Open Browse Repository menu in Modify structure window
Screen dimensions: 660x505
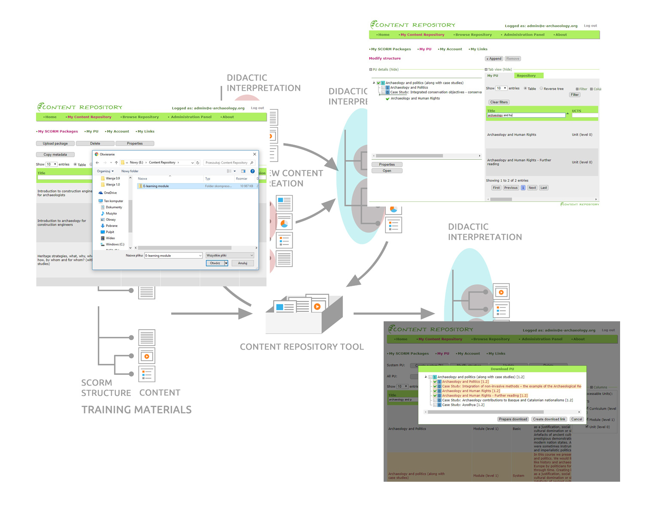[x=472, y=35]
